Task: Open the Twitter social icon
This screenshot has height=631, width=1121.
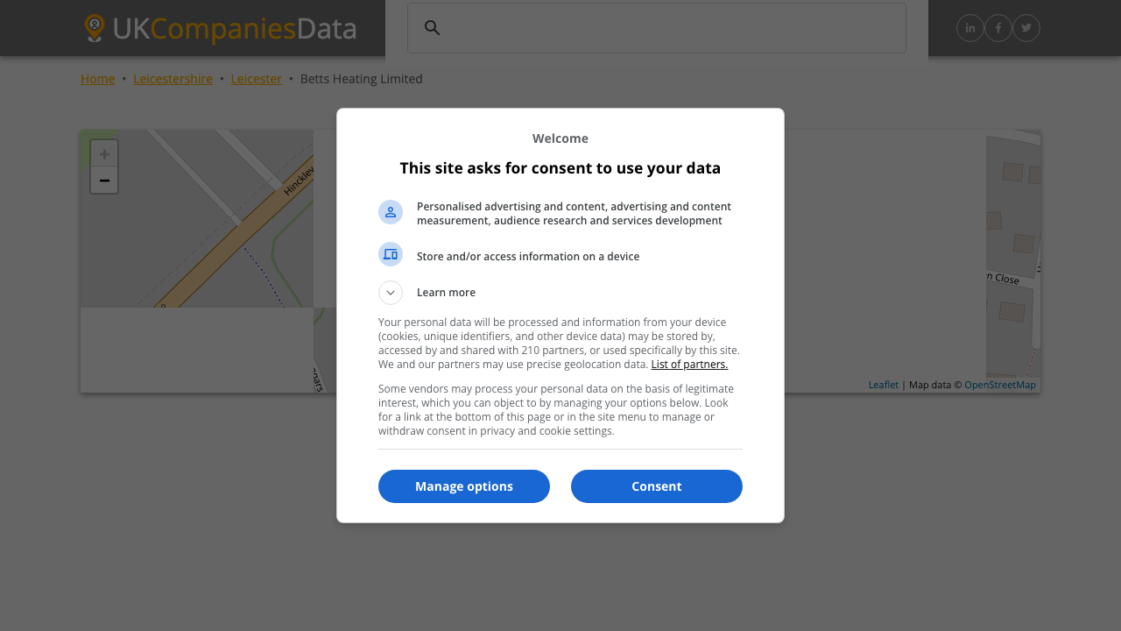Action: pos(1026,28)
